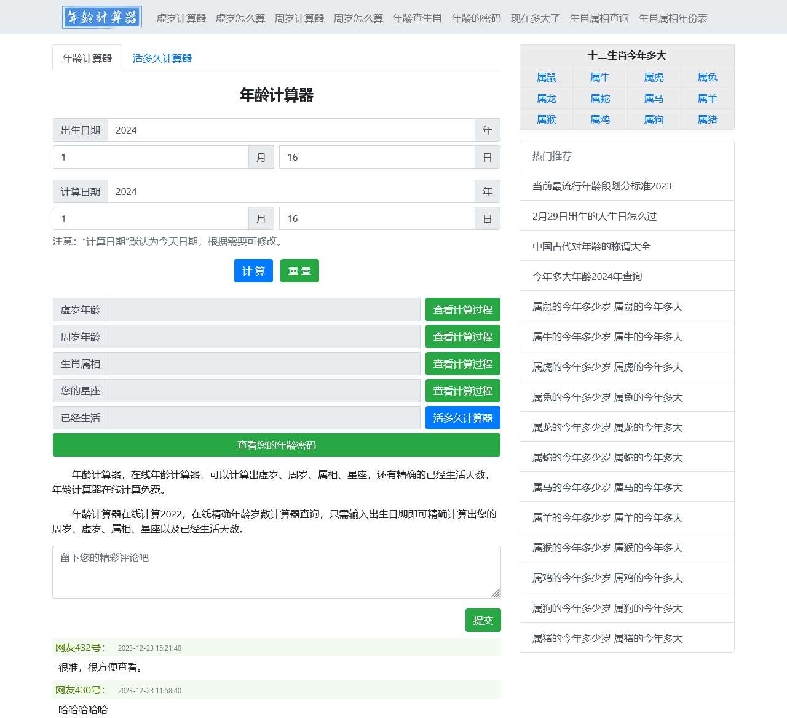
Task: Switch to the 活多久计算器 tab
Action: (x=162, y=58)
